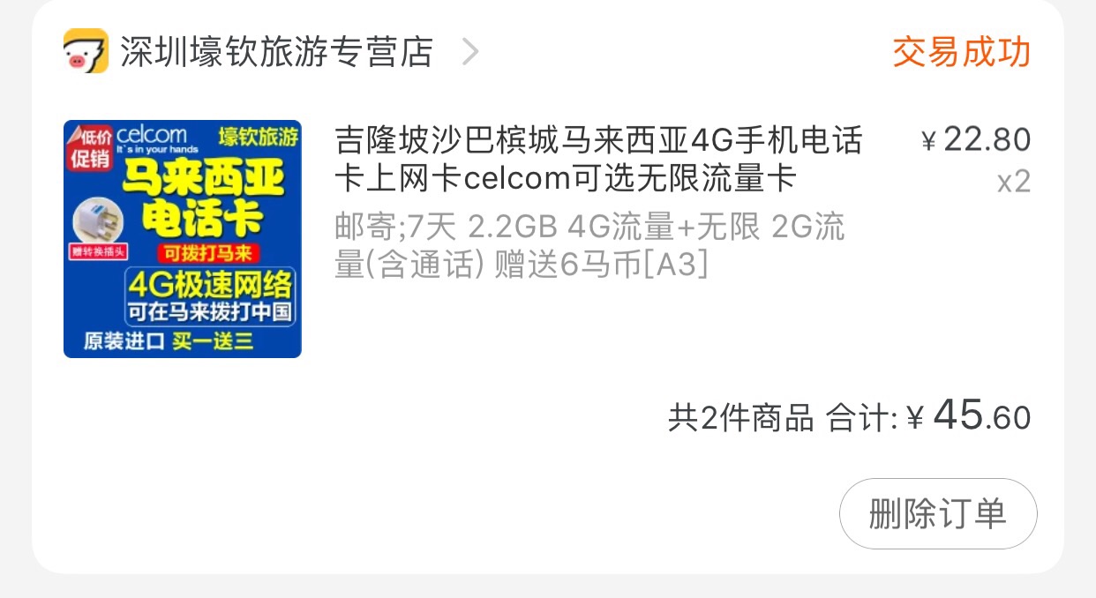The width and height of the screenshot is (1096, 598).
Task: Tap the x2 quantity indicator
Action: [1014, 182]
